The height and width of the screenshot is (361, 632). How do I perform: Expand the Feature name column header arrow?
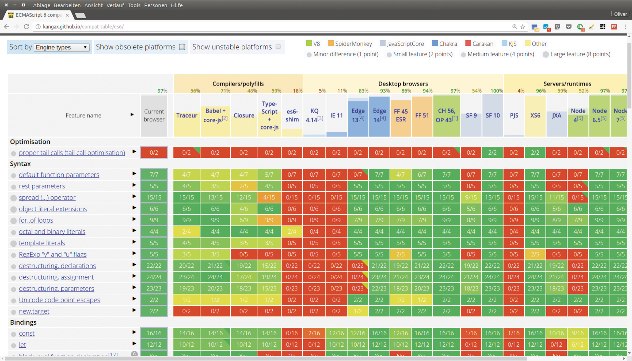tap(132, 115)
